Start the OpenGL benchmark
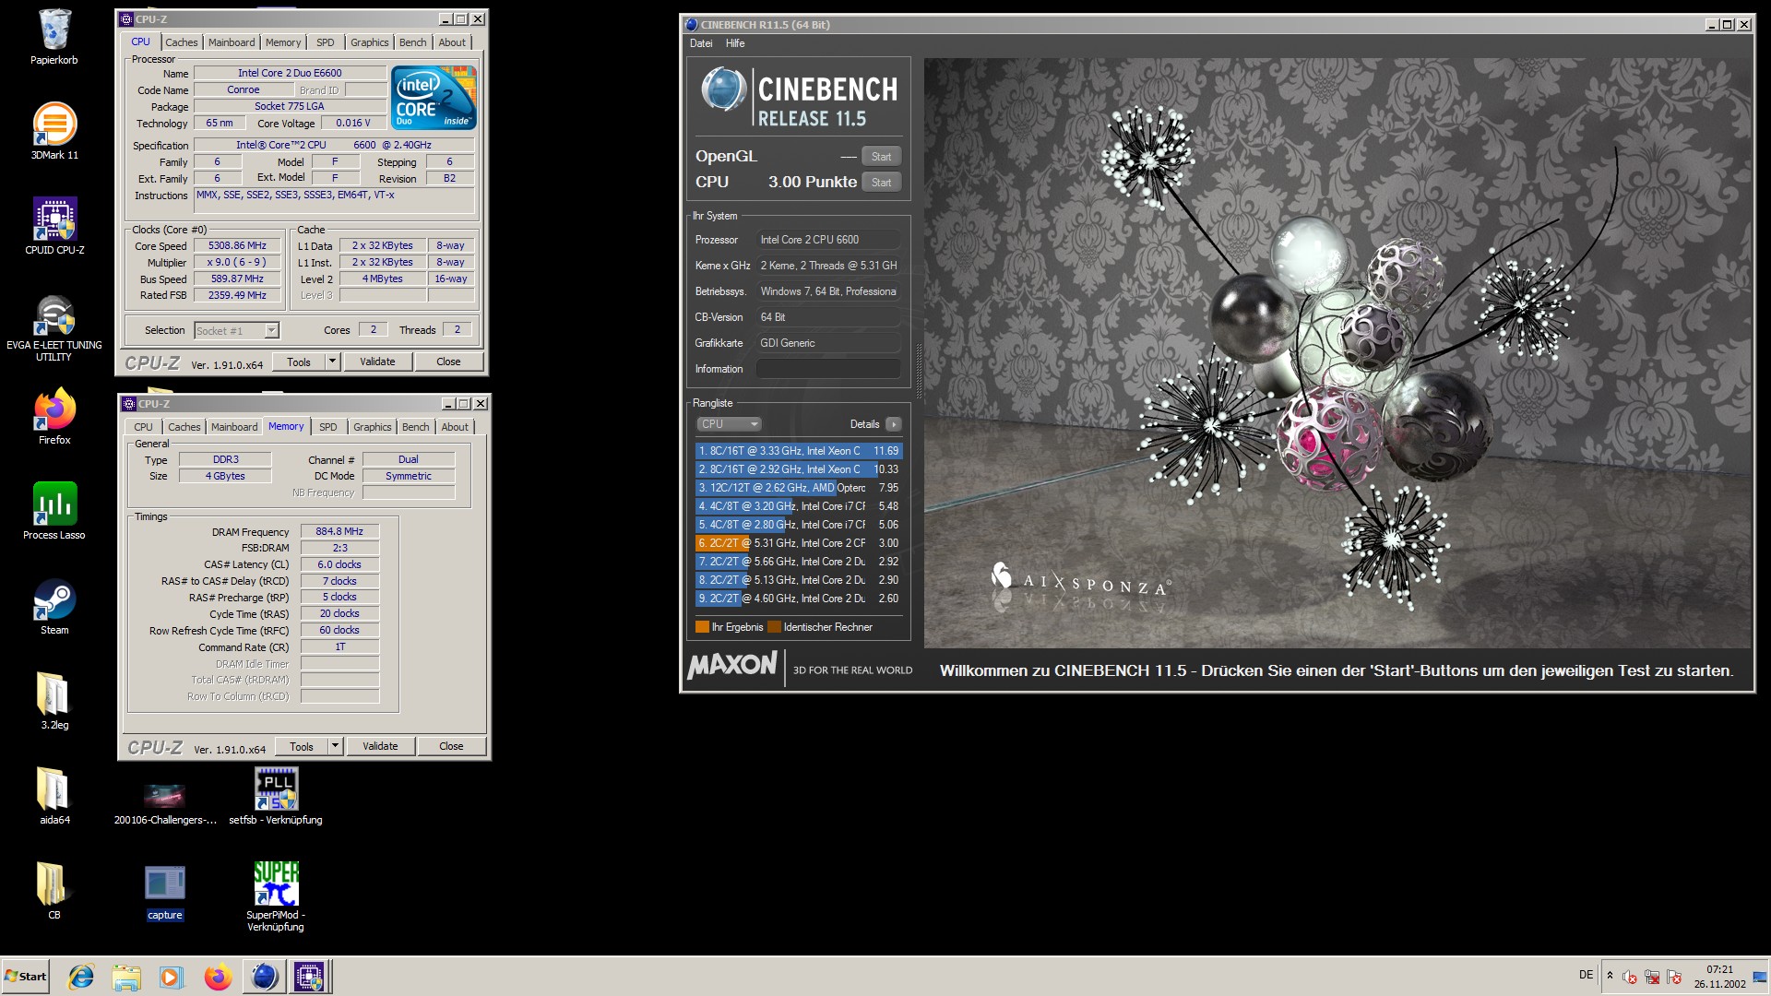This screenshot has width=1771, height=996. pos(881,157)
